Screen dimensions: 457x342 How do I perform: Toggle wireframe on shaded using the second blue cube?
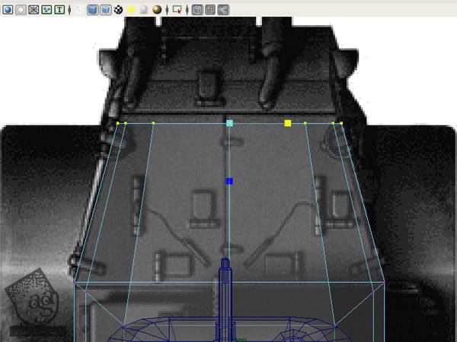105,9
